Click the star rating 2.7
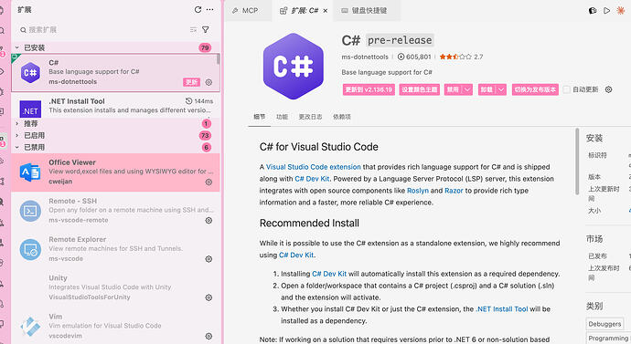This screenshot has height=344, width=631. (461, 57)
